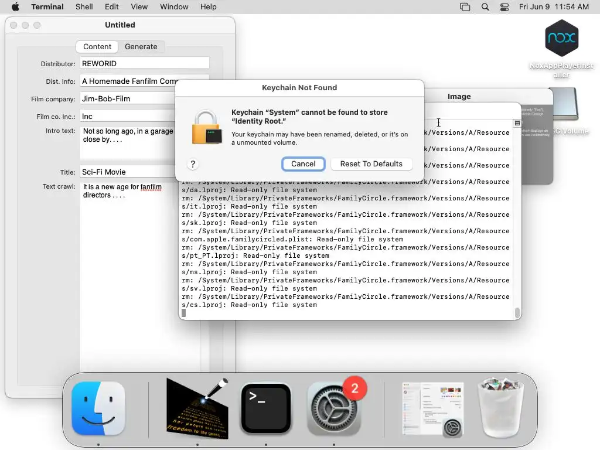The width and height of the screenshot is (600, 450).
Task: Switch to the Content tab
Action: [x=97, y=47]
